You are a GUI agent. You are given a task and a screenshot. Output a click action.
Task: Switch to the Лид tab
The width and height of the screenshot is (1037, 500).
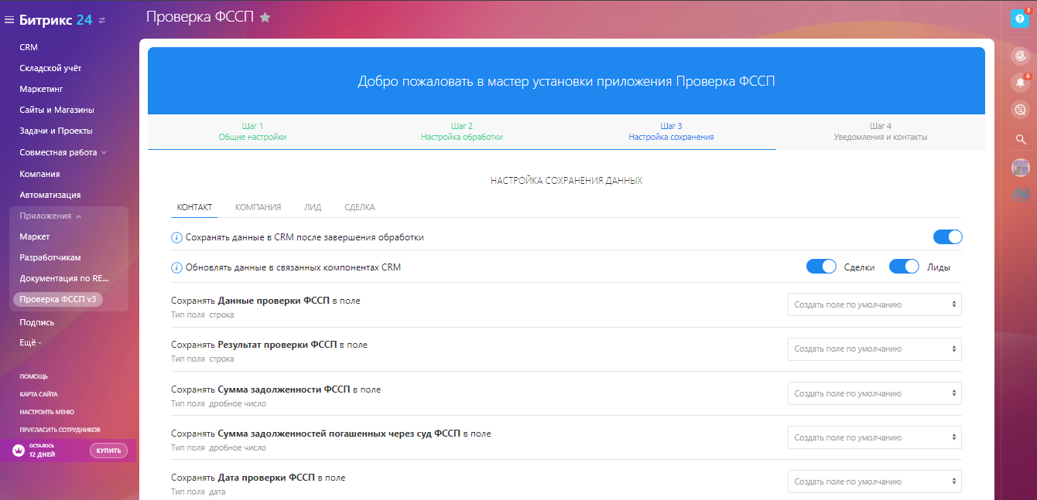313,207
